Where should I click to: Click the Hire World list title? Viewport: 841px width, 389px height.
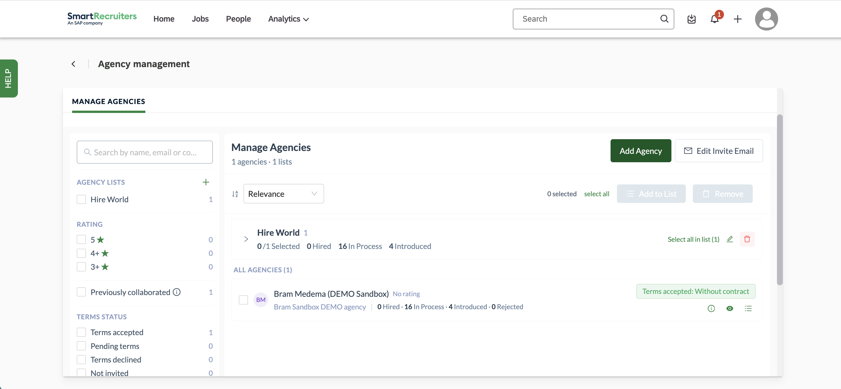point(278,233)
